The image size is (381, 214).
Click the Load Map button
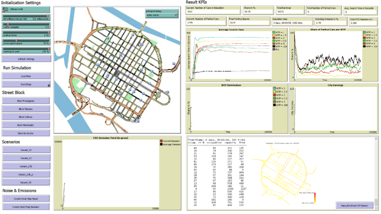tap(26, 76)
